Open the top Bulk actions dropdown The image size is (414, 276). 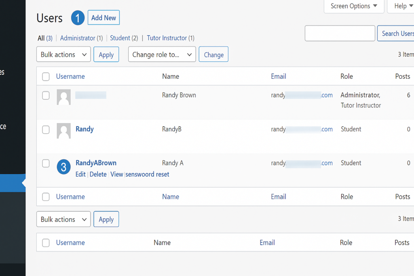[63, 55]
